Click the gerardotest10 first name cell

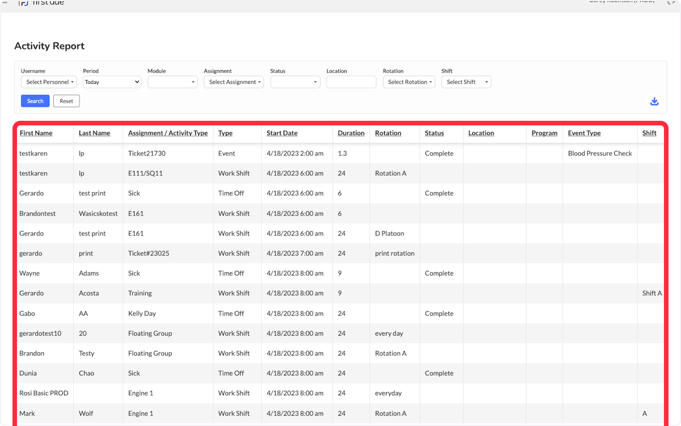[40, 334]
